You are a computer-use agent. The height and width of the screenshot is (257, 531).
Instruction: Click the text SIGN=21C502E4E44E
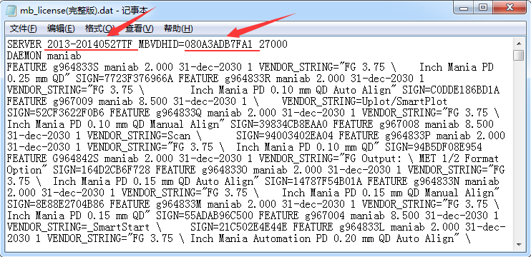pyautogui.click(x=239, y=227)
